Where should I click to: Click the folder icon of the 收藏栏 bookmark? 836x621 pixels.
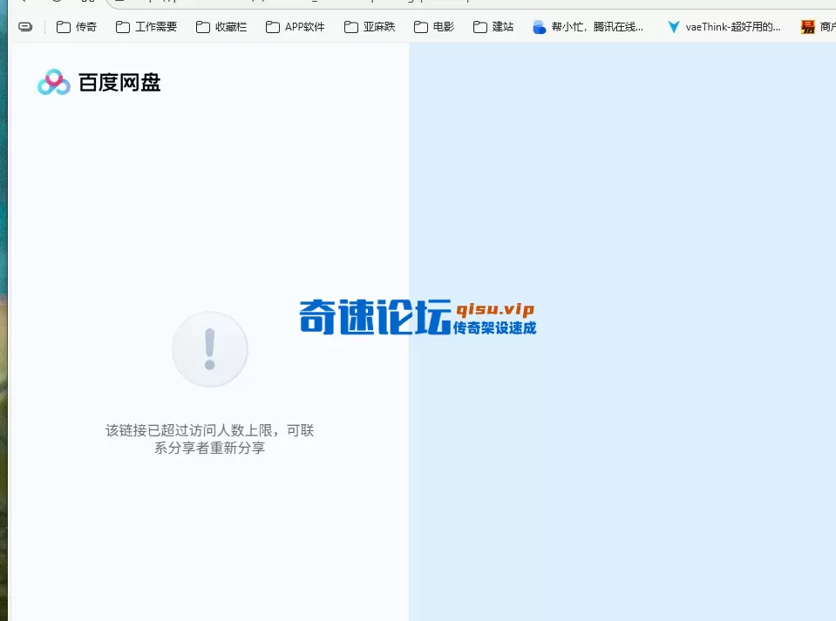click(x=201, y=27)
